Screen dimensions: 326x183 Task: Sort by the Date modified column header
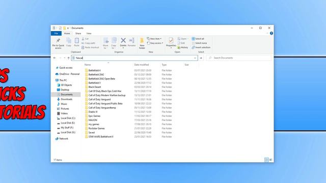(x=142, y=65)
